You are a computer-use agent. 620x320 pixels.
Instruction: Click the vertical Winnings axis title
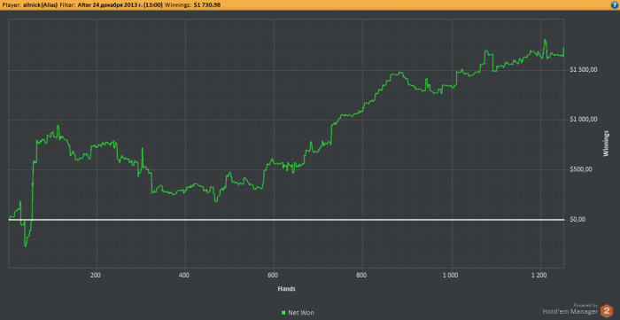[x=605, y=144]
